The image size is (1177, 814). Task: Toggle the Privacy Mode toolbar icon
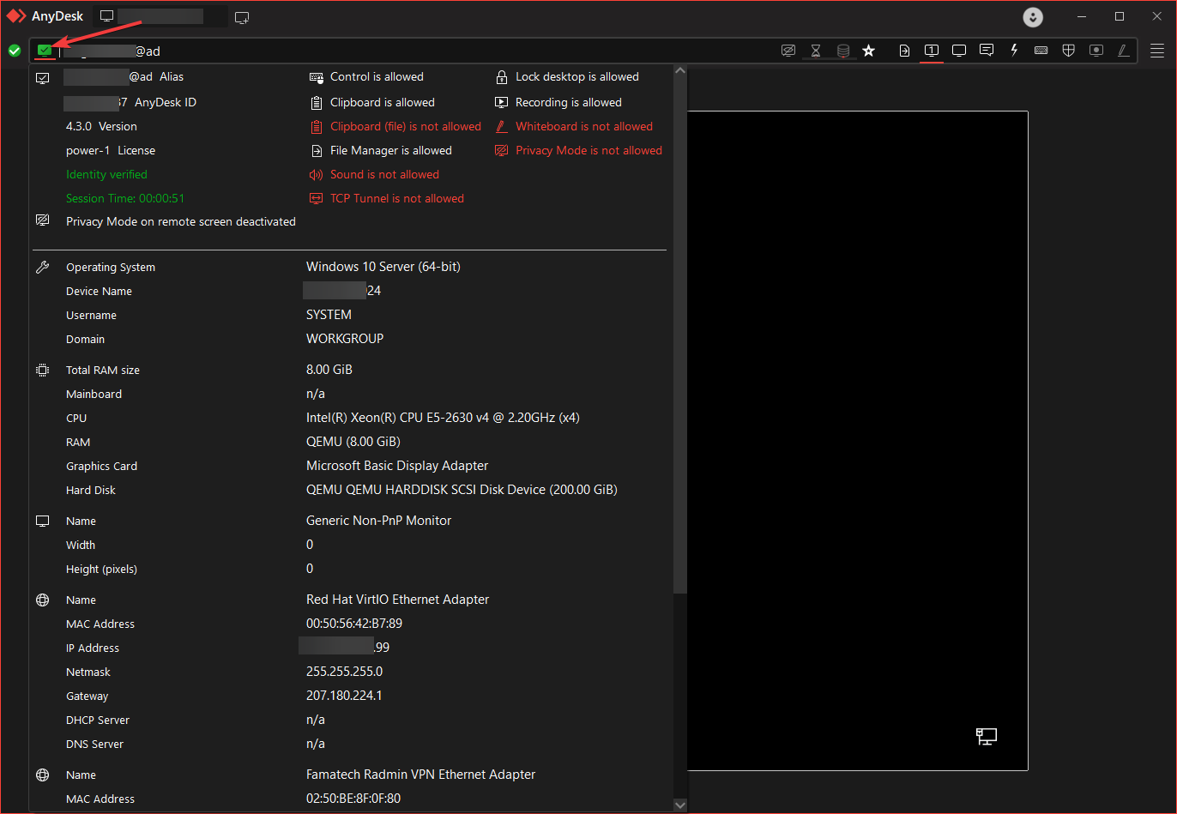coord(788,51)
